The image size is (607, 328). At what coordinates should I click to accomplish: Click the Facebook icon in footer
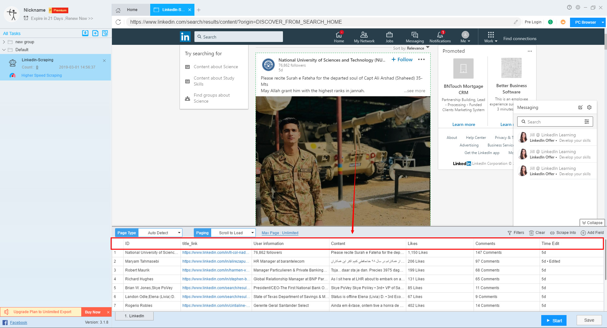coord(5,322)
